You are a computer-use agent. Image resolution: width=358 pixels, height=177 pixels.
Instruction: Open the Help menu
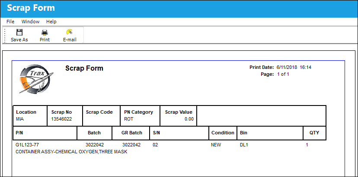51,22
